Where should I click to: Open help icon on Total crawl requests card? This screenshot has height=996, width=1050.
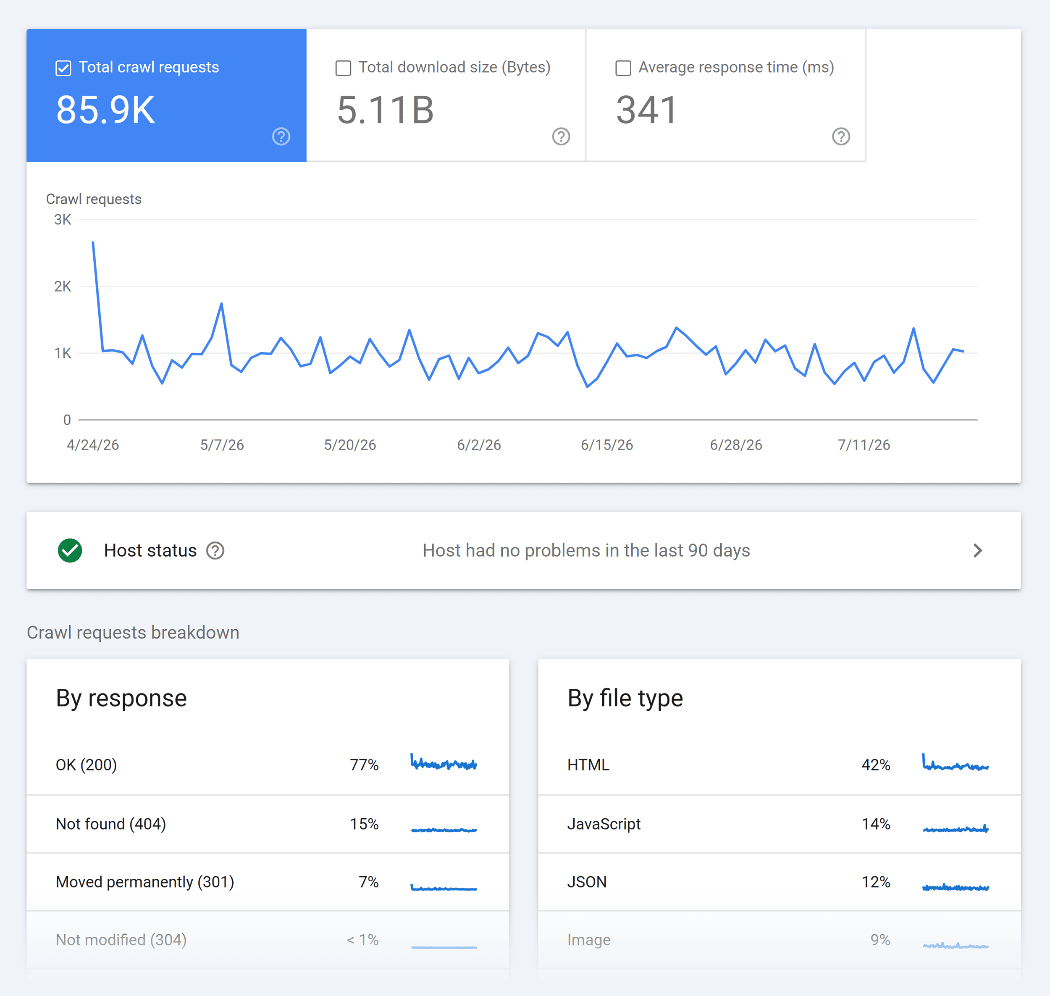281,137
